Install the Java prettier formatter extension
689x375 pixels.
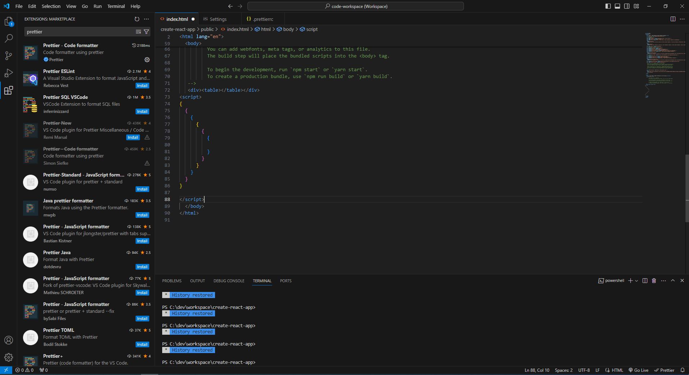pyautogui.click(x=142, y=215)
